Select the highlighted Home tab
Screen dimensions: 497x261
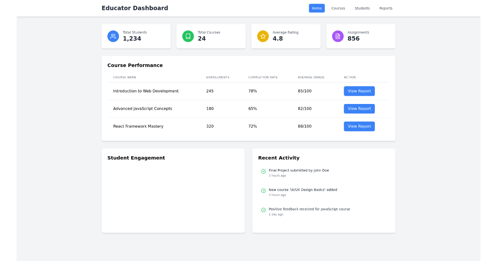(316, 8)
